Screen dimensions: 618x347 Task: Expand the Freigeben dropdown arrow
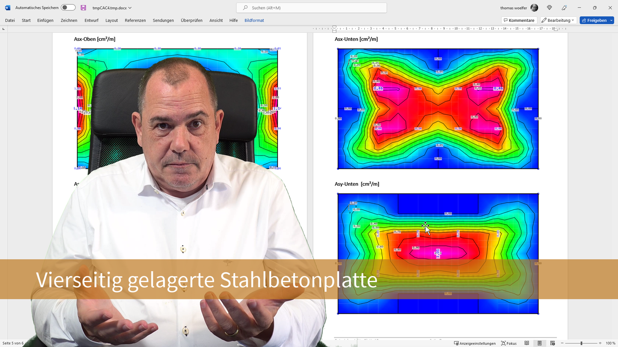(x=611, y=20)
